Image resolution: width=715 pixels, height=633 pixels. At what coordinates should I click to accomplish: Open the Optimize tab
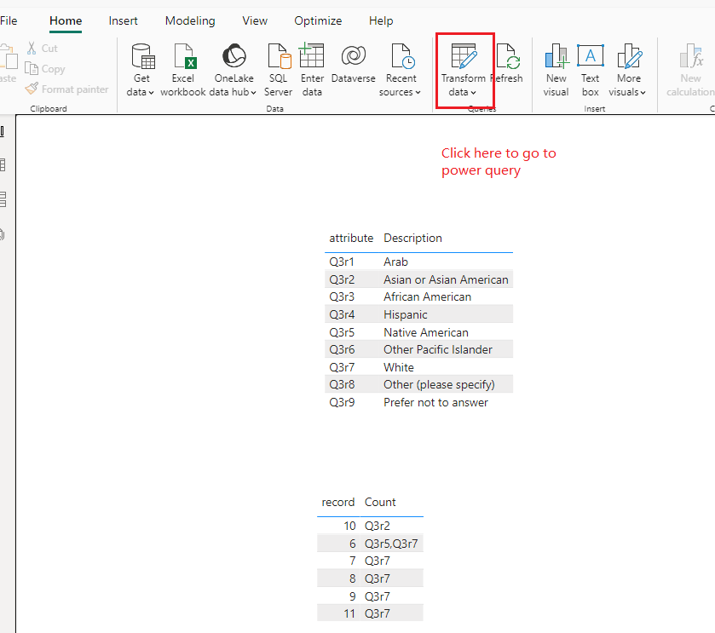pos(318,21)
